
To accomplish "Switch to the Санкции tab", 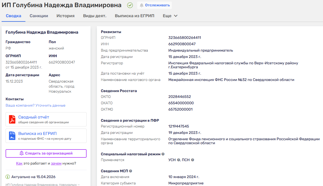I will (39, 16).
